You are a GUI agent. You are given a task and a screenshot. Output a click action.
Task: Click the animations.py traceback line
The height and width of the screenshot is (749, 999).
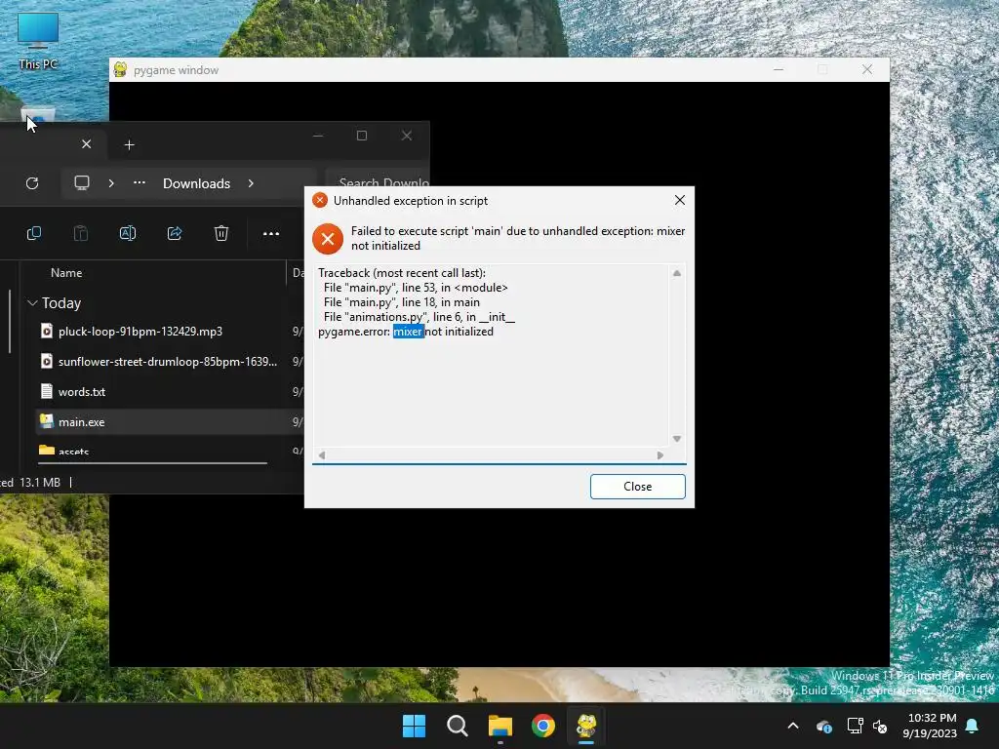pyautogui.click(x=420, y=317)
